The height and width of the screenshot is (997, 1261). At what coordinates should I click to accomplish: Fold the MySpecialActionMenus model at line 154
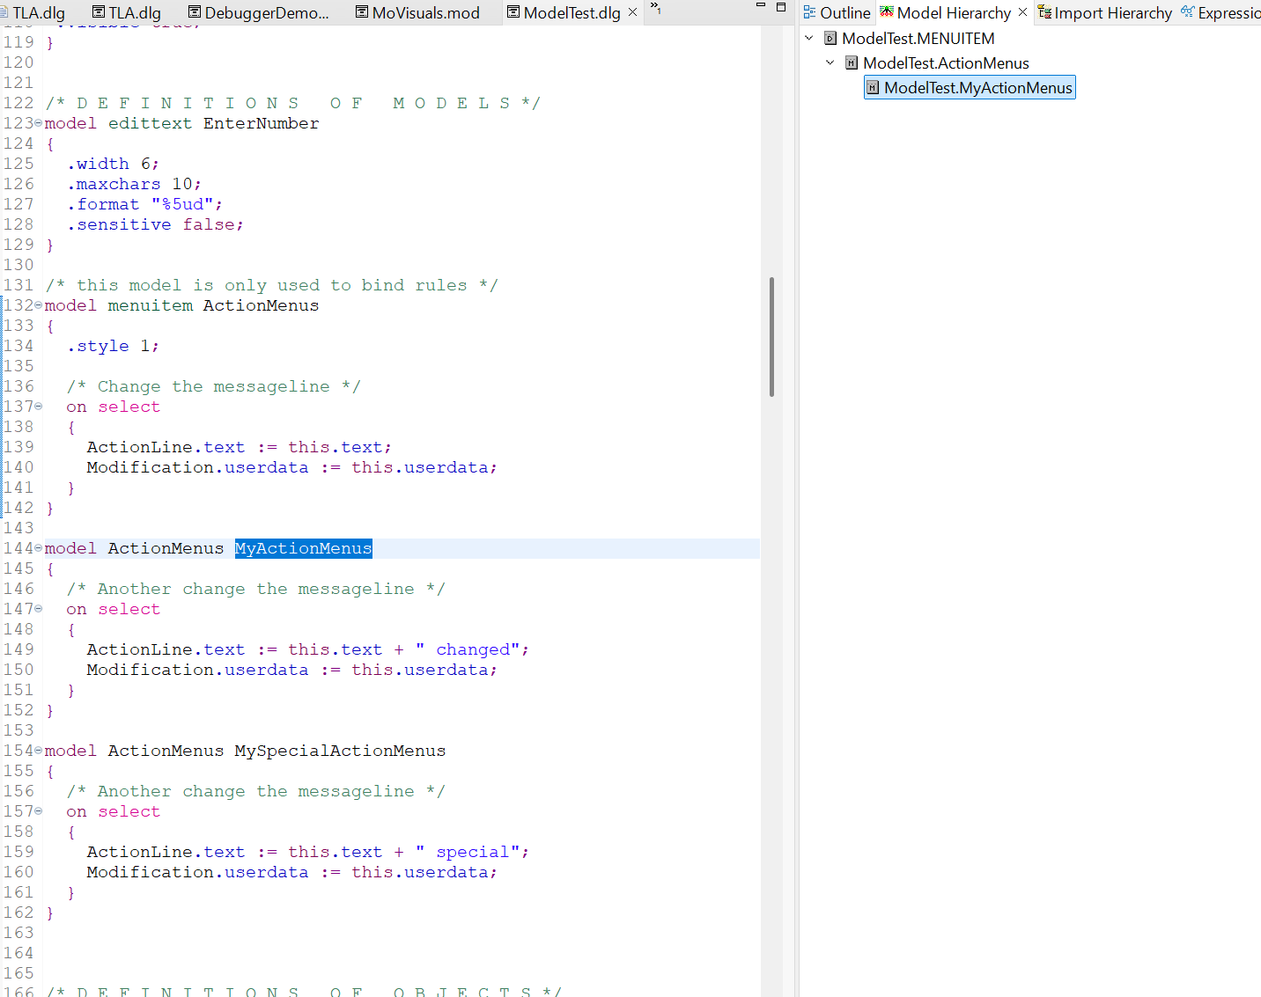[38, 751]
